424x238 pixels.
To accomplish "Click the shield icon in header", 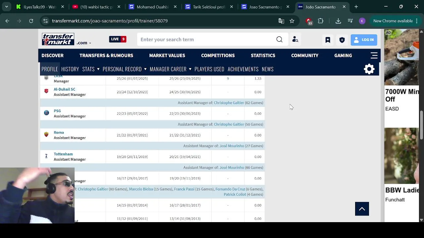I will (x=342, y=40).
